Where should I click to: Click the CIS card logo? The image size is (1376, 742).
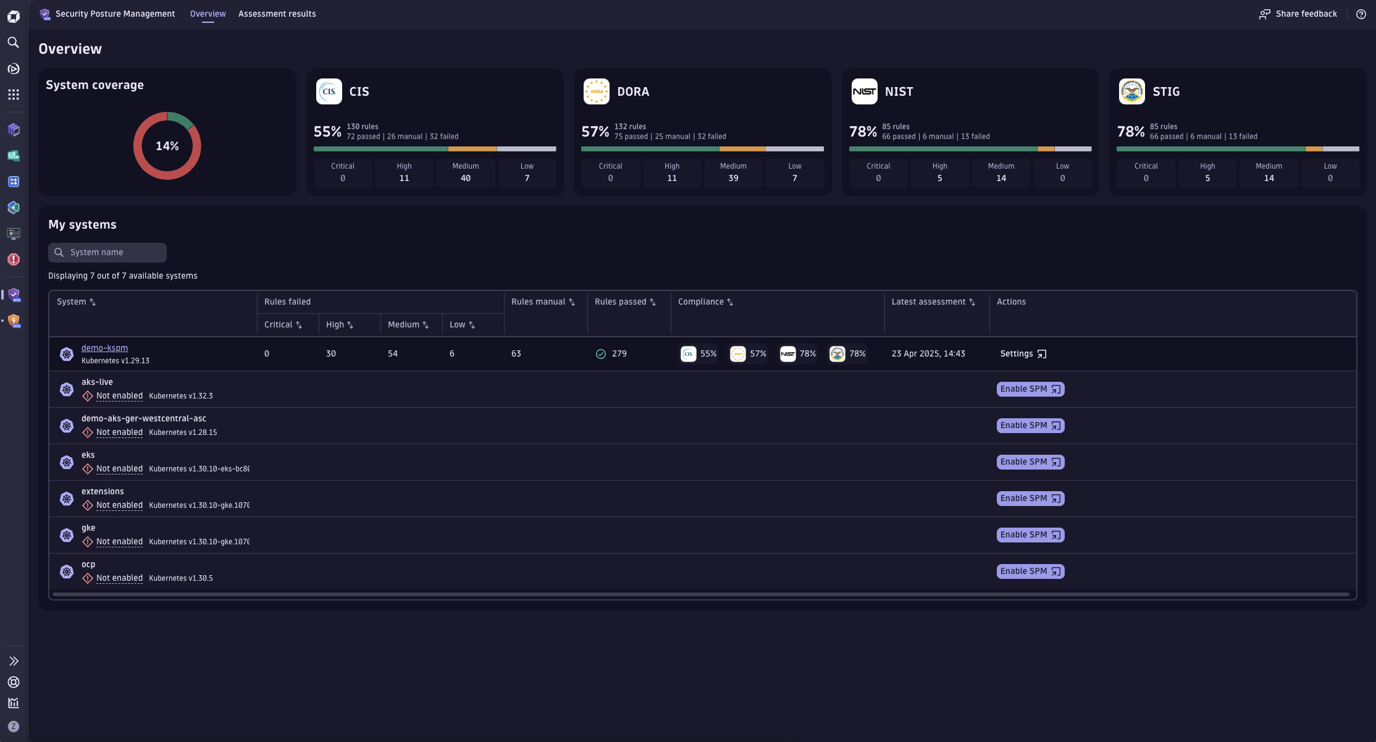point(329,91)
